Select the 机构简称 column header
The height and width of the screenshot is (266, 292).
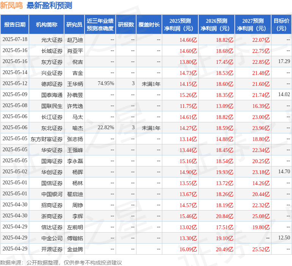[x=47, y=24]
